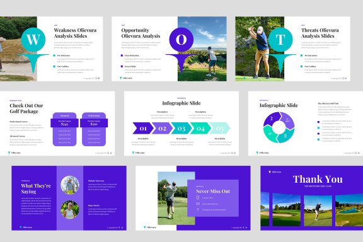Click the light purple portrait strip on the testimonial slide
363x242 pixels.
click(x=70, y=198)
